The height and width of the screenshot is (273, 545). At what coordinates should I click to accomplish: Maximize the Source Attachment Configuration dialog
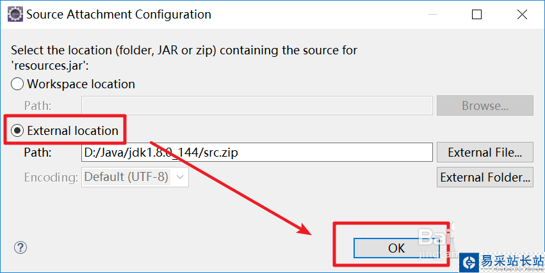[x=476, y=14]
